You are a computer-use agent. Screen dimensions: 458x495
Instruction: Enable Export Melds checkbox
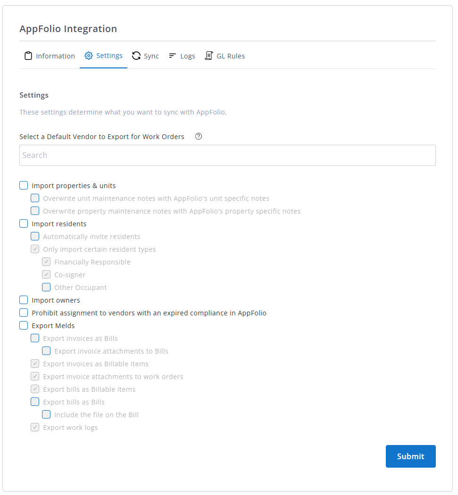click(24, 326)
